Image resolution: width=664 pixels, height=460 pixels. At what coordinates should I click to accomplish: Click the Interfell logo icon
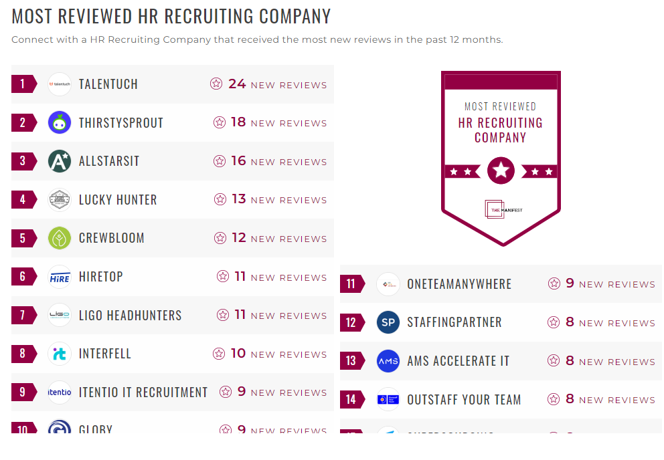tap(59, 354)
